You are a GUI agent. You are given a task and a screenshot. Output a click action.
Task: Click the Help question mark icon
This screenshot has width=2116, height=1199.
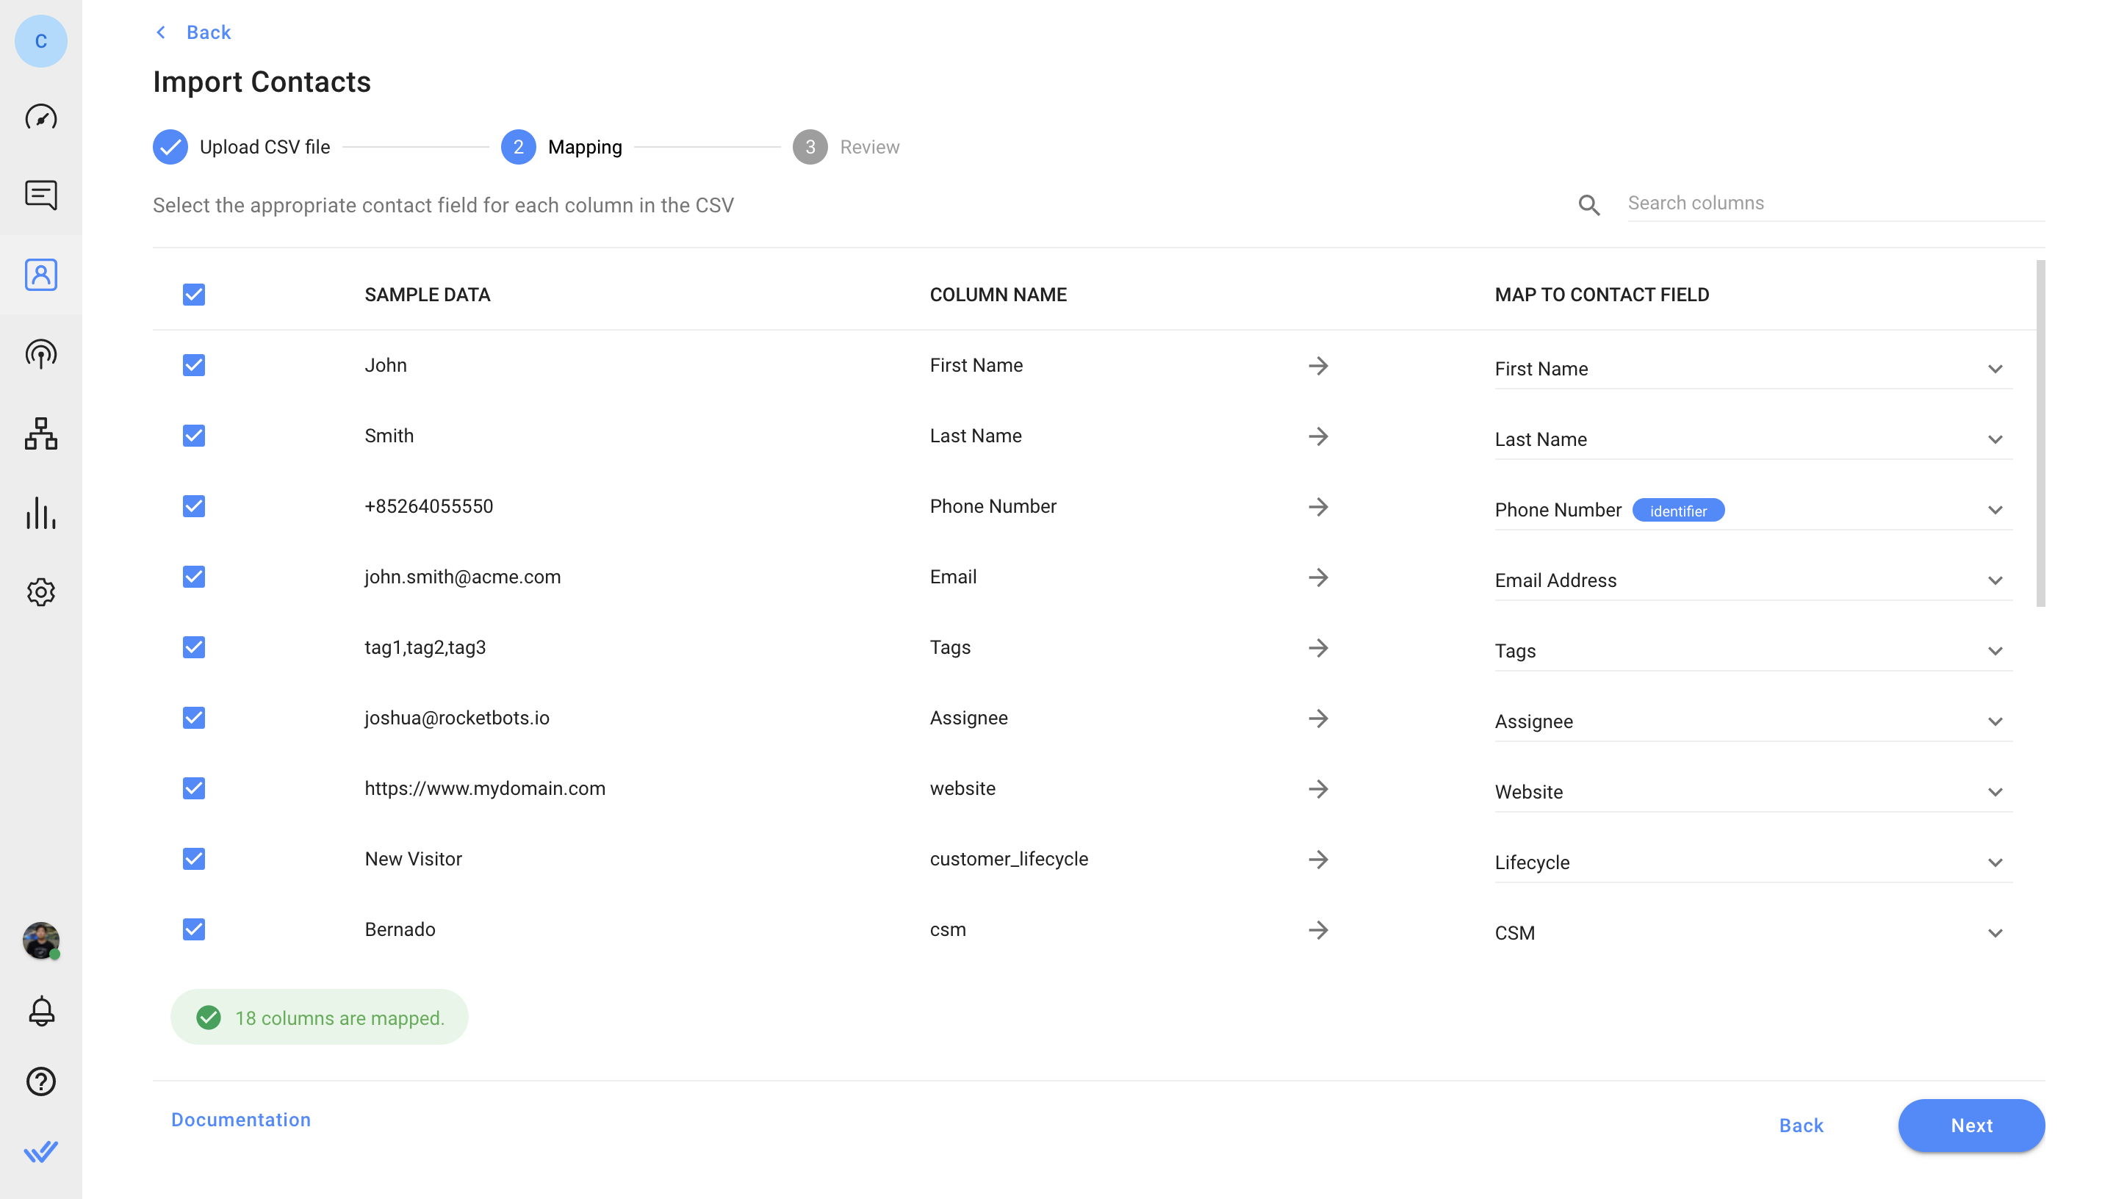coord(40,1081)
